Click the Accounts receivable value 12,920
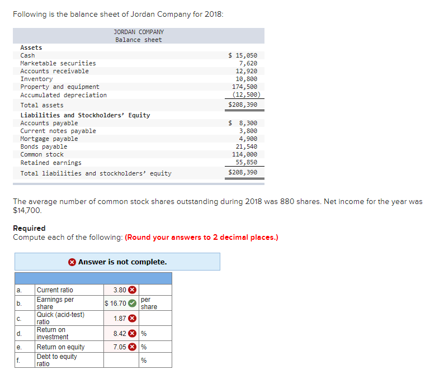The width and height of the screenshot is (430, 379). 246,72
